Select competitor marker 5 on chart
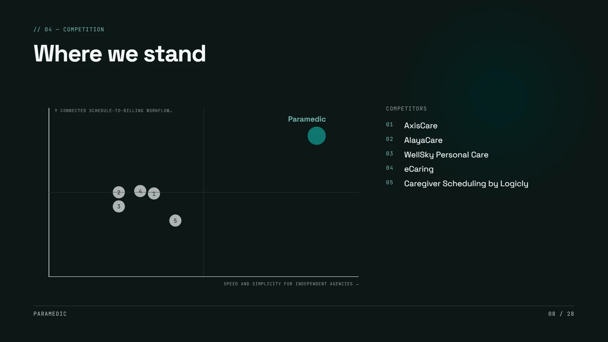Image resolution: width=608 pixels, height=342 pixels. click(175, 220)
